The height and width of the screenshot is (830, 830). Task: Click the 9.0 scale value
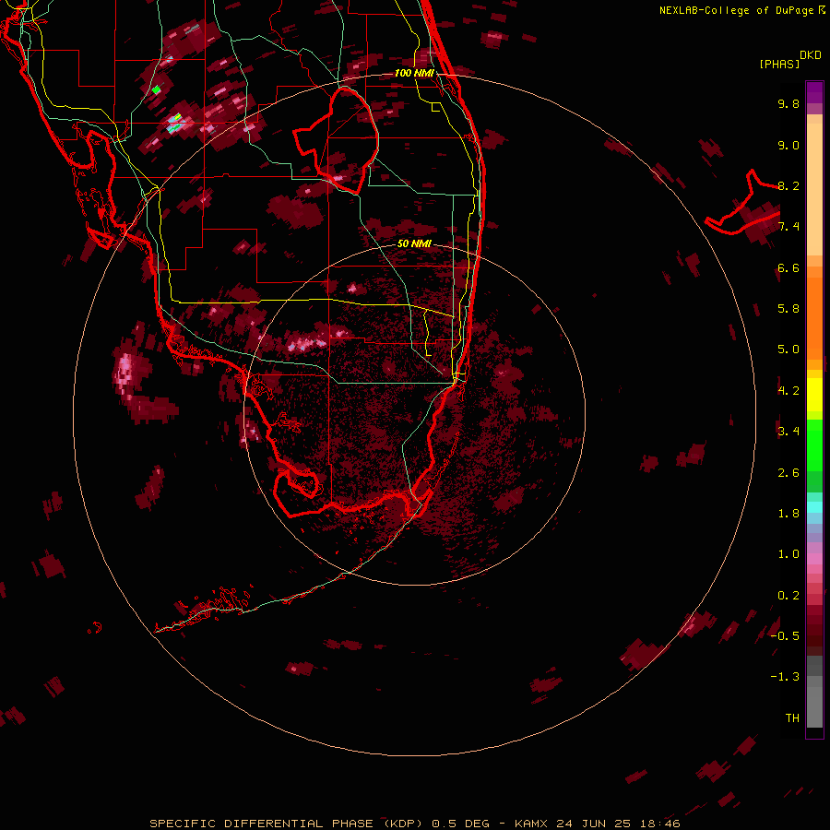788,145
